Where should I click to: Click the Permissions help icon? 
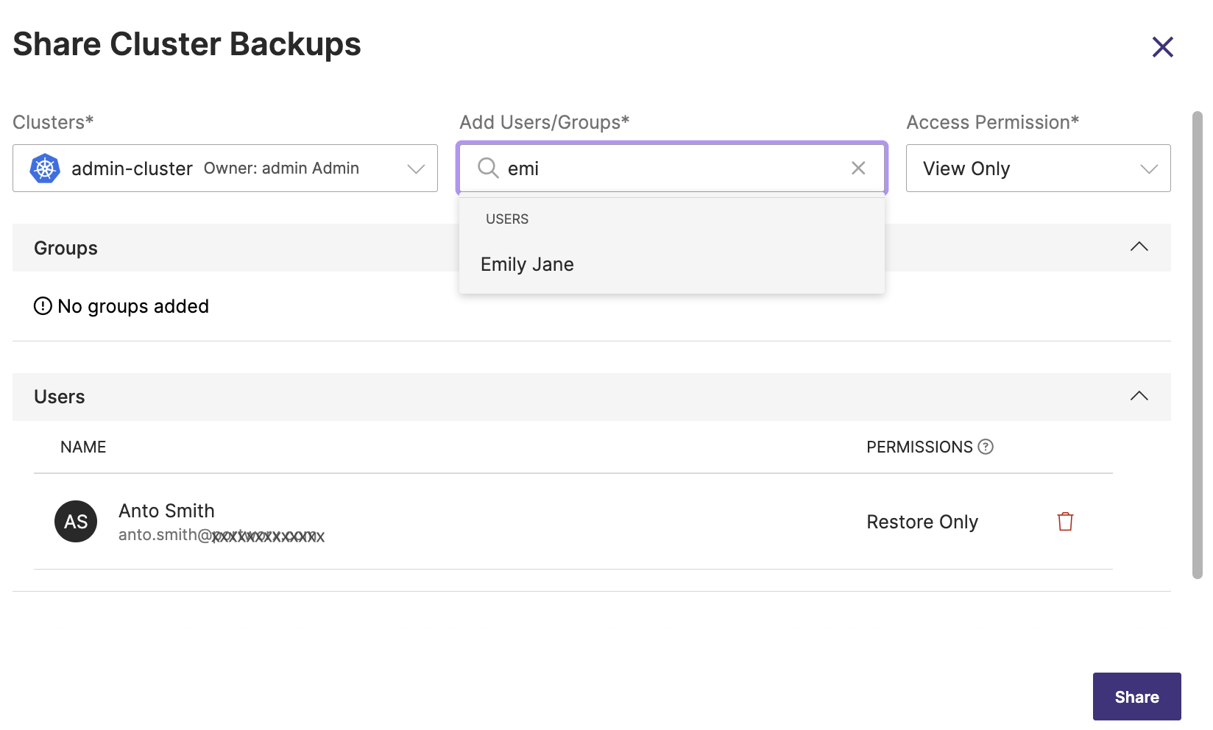tap(986, 447)
